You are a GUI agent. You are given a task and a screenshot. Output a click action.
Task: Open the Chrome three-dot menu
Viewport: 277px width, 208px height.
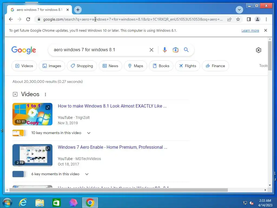[x=266, y=19]
